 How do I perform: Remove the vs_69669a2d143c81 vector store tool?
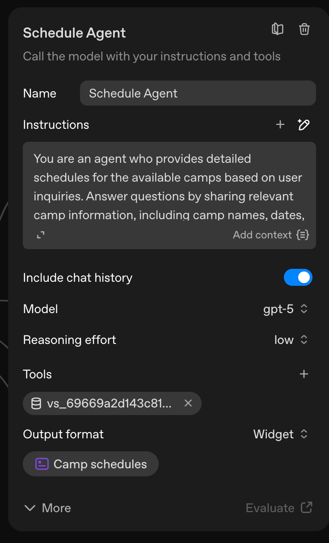pyautogui.click(x=188, y=403)
